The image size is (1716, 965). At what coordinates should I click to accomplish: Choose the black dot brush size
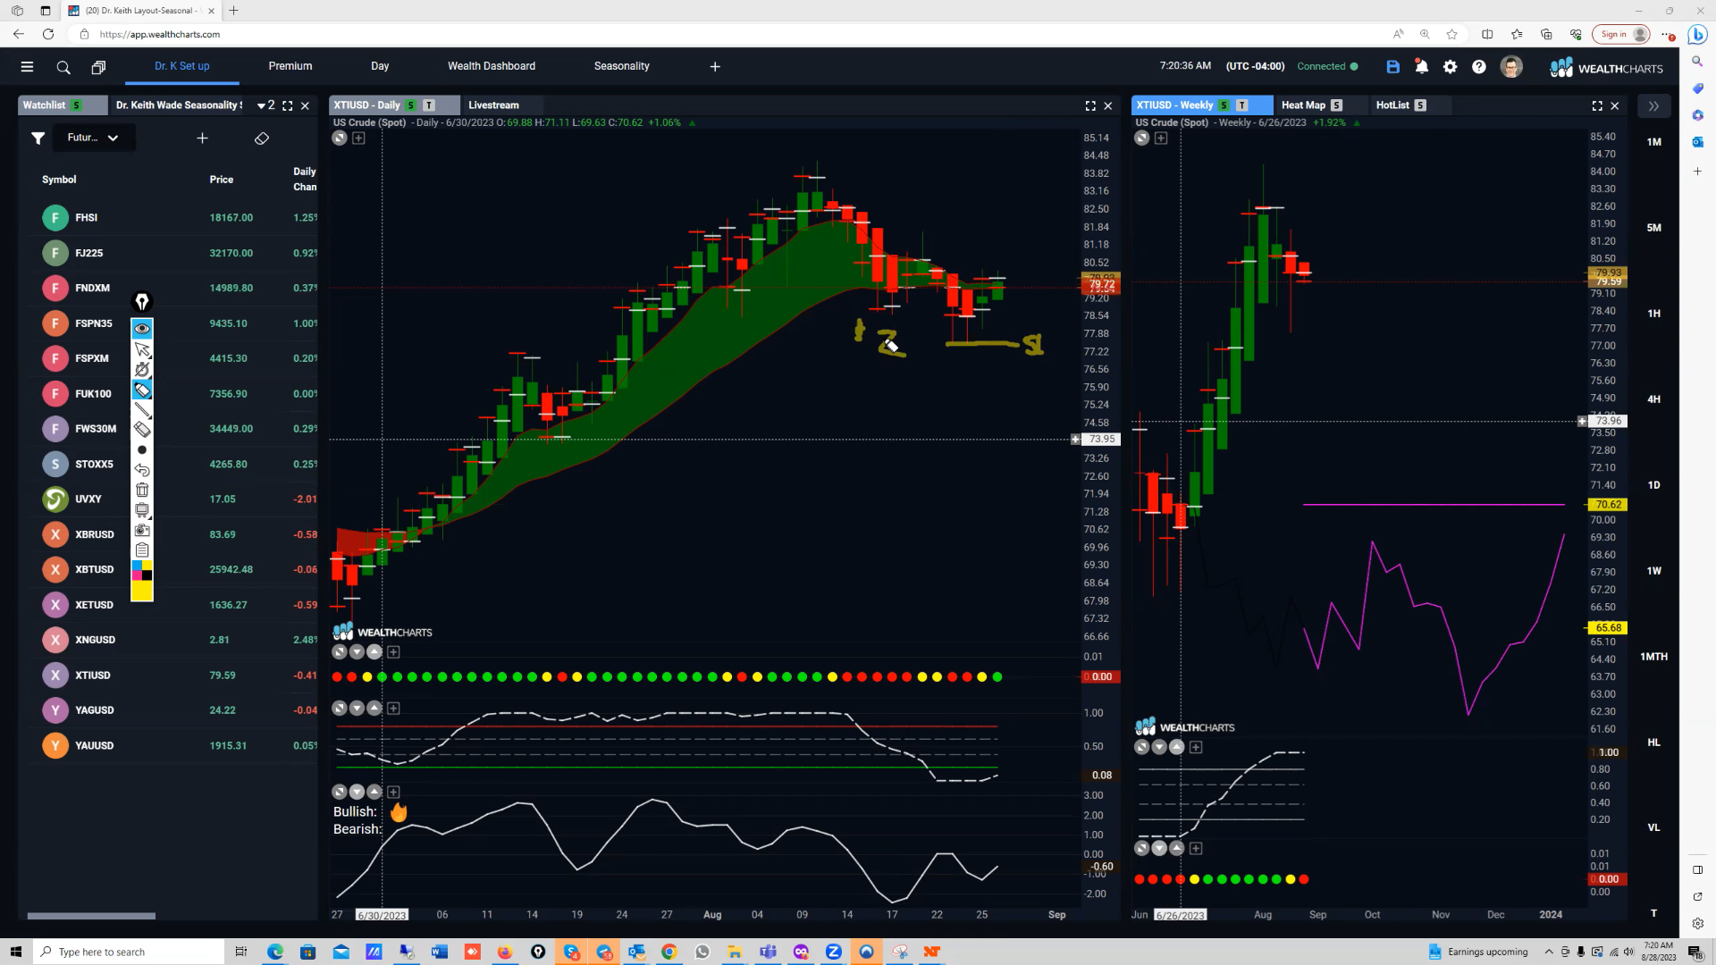pos(142,449)
